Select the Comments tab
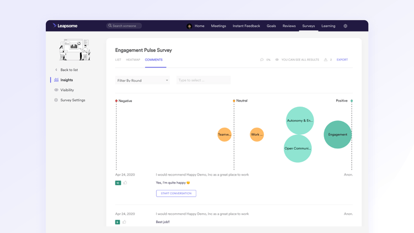This screenshot has width=414, height=233. click(x=153, y=60)
